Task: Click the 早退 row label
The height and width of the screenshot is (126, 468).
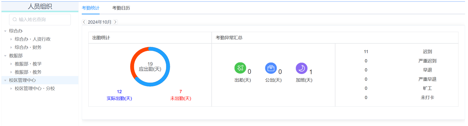Action: coord(427,70)
